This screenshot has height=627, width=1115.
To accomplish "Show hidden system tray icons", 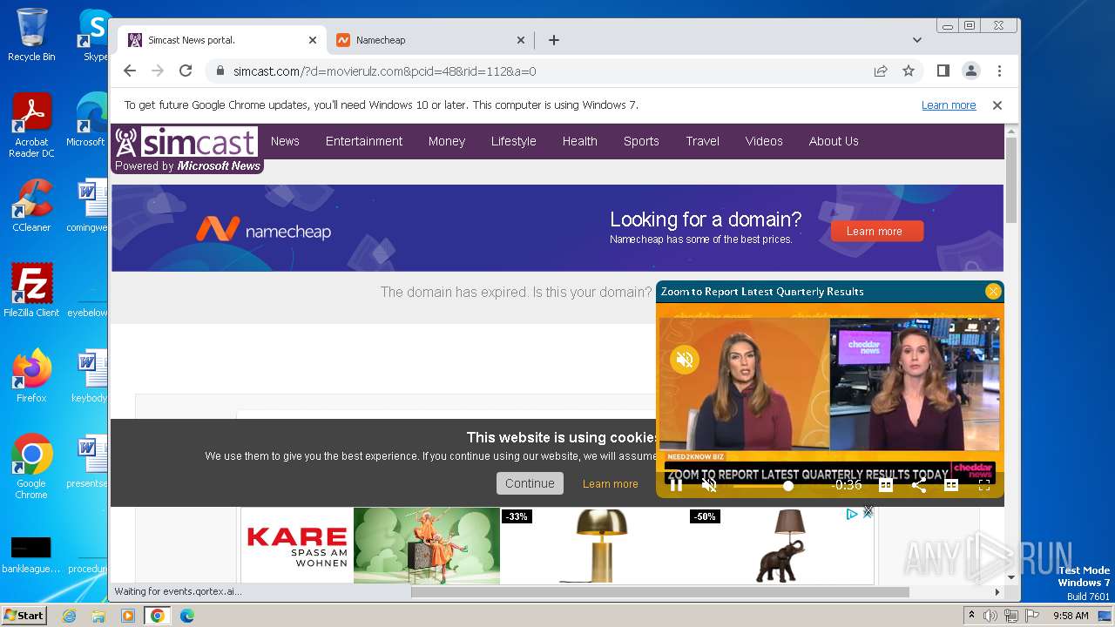I will pyautogui.click(x=971, y=616).
